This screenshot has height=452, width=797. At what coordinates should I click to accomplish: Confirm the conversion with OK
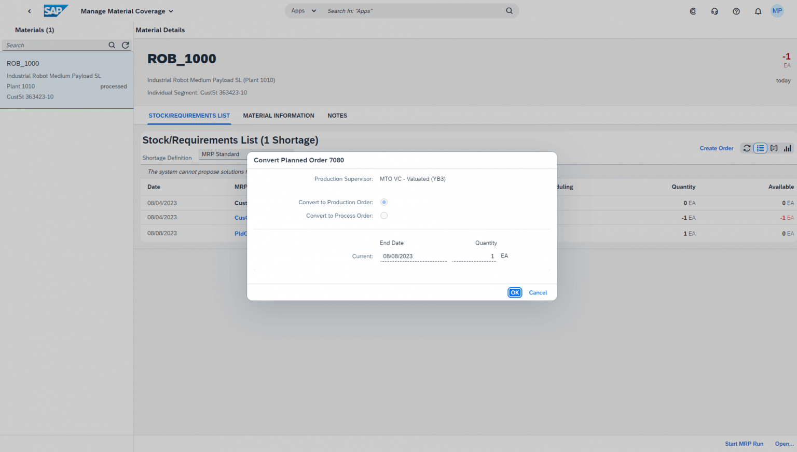click(514, 292)
